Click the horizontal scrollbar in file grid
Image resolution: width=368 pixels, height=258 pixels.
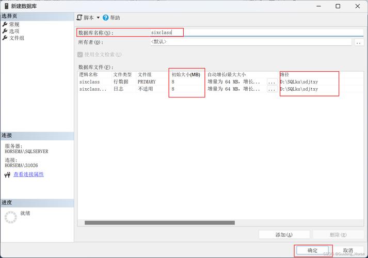(159, 223)
